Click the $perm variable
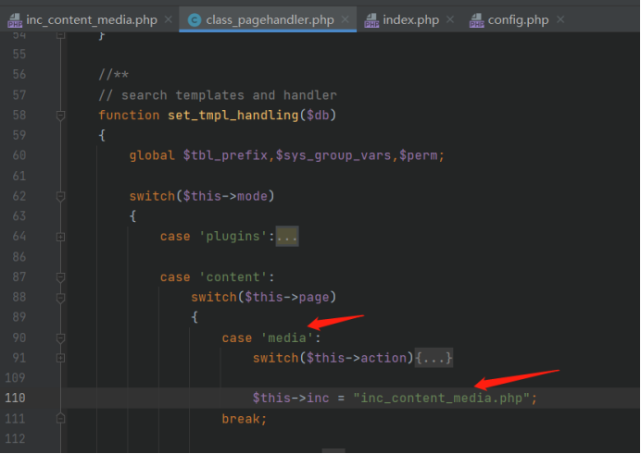This screenshot has width=641, height=454. click(x=418, y=155)
